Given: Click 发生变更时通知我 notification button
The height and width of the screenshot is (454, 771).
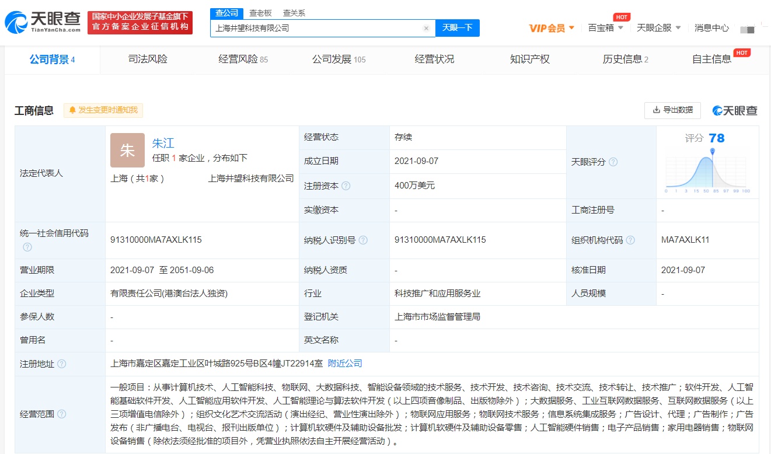Looking at the screenshot, I should (x=103, y=110).
